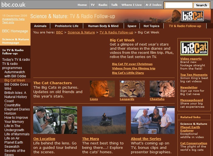The image size is (213, 156).
Task: Open The Mara link
Action: [90, 139]
